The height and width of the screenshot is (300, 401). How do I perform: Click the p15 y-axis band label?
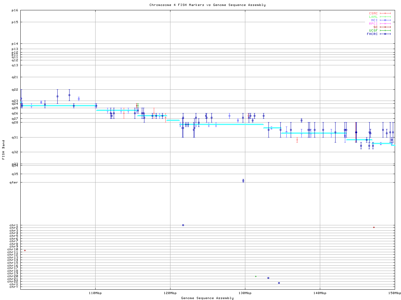click(15, 22)
